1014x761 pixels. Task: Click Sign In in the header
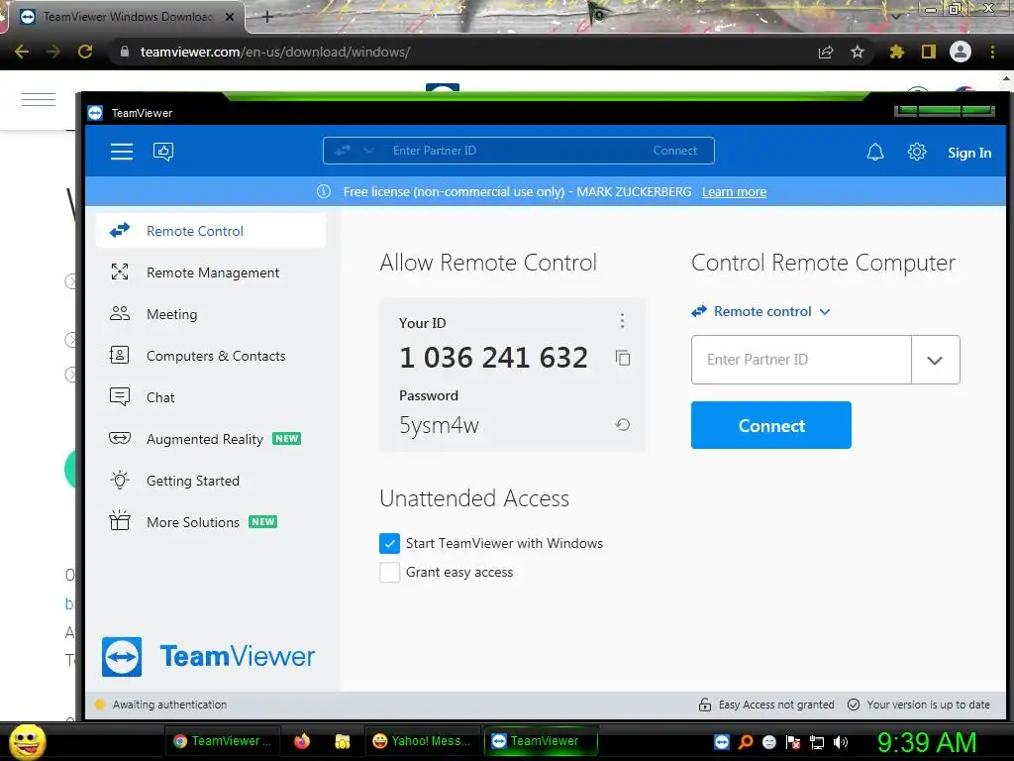click(969, 153)
